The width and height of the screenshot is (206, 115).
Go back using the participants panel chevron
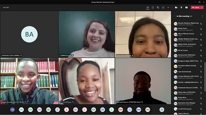tap(175, 16)
